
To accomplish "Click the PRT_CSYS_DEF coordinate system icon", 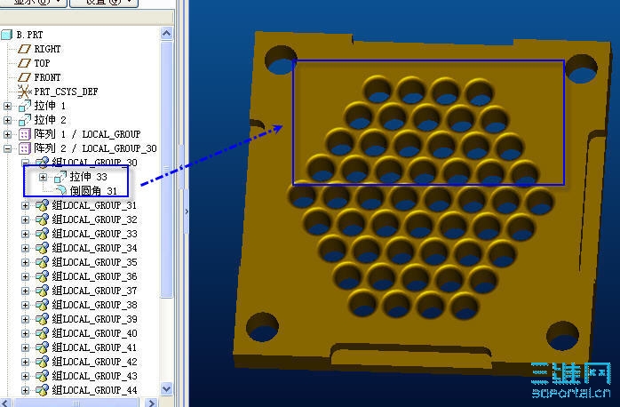I will 24,92.
